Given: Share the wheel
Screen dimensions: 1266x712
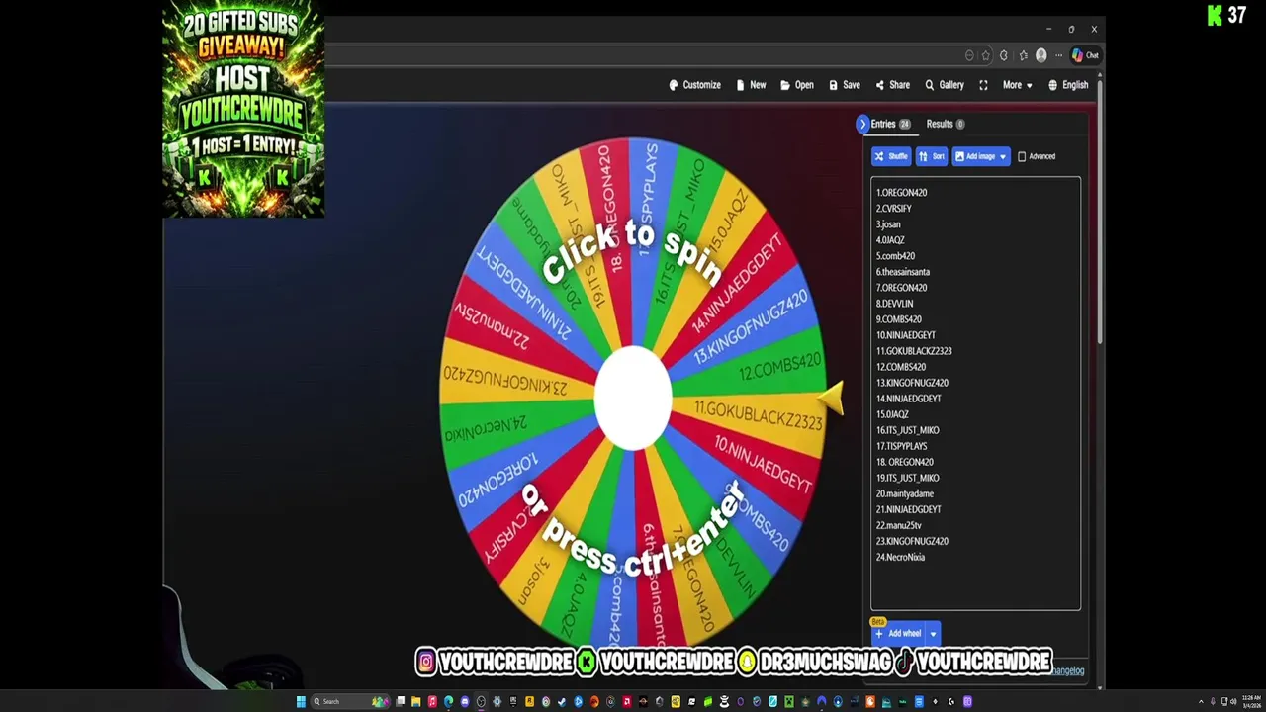Looking at the screenshot, I should click(892, 85).
